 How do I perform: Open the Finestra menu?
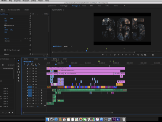coord(40,1)
